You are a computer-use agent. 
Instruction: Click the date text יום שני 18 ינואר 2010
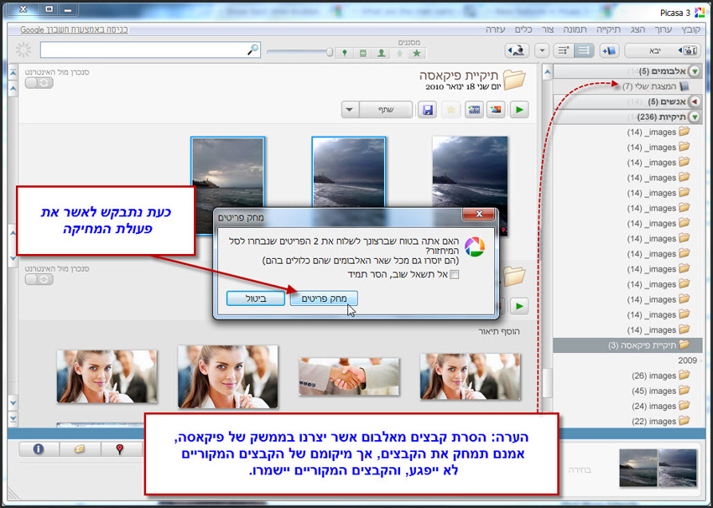tap(463, 86)
